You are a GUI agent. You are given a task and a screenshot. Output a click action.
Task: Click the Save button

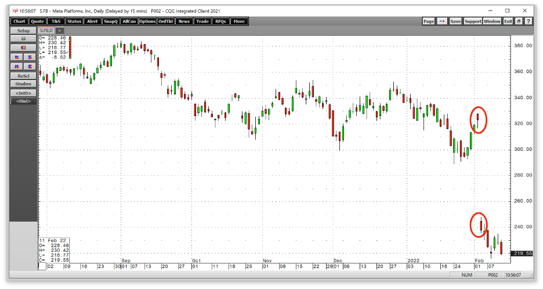pyautogui.click(x=455, y=21)
